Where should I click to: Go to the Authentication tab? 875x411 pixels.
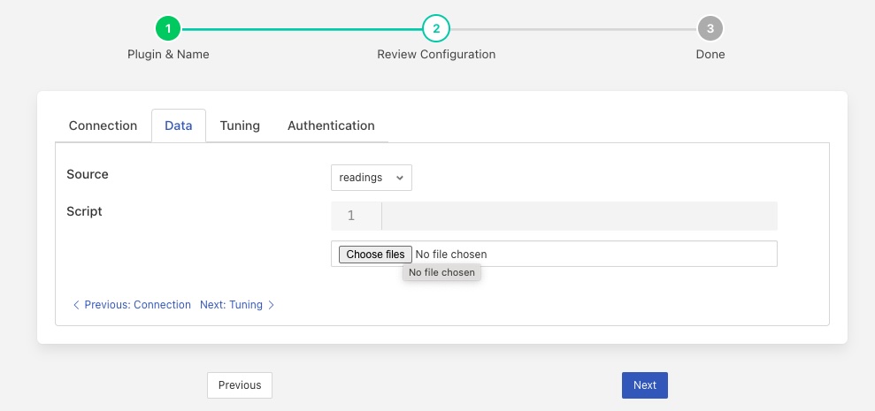coord(331,126)
